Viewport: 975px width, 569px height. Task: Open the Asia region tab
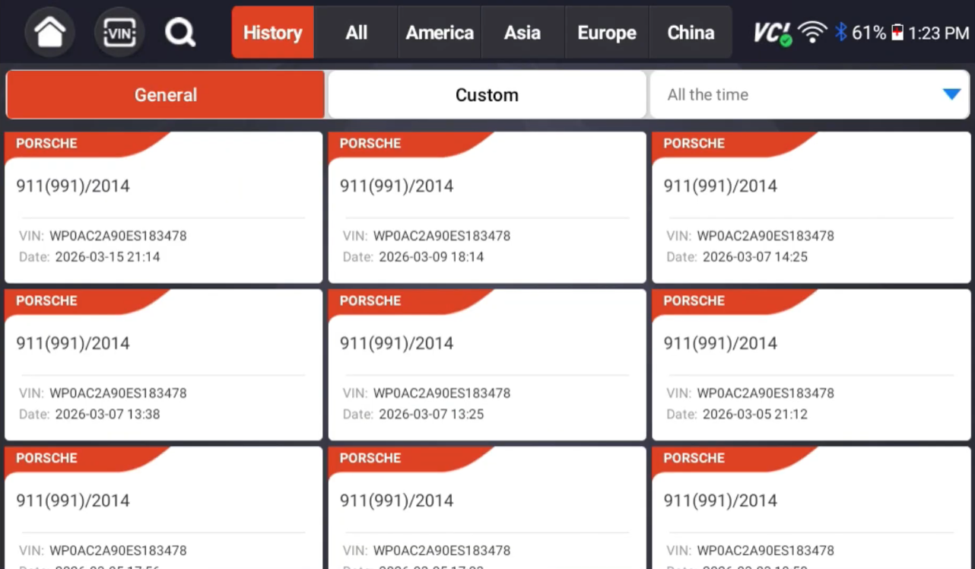pos(522,33)
